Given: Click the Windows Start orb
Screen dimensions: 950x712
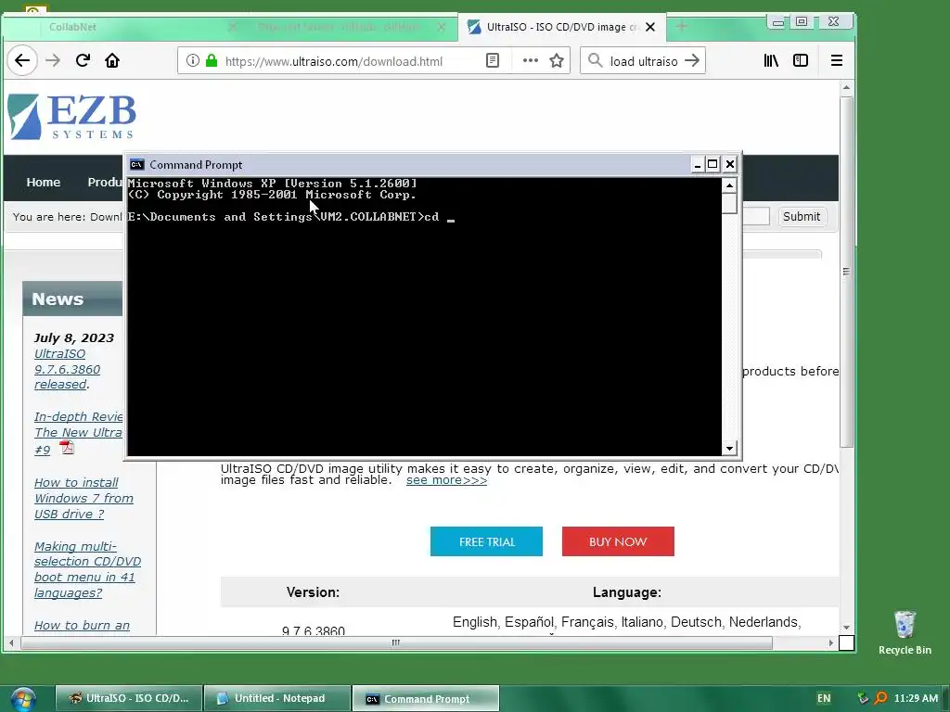Looking at the screenshot, I should click(22, 699).
